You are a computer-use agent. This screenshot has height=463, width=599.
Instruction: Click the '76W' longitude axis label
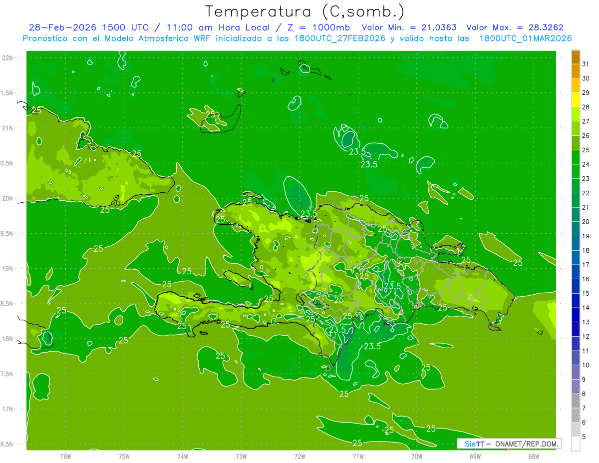65,457
